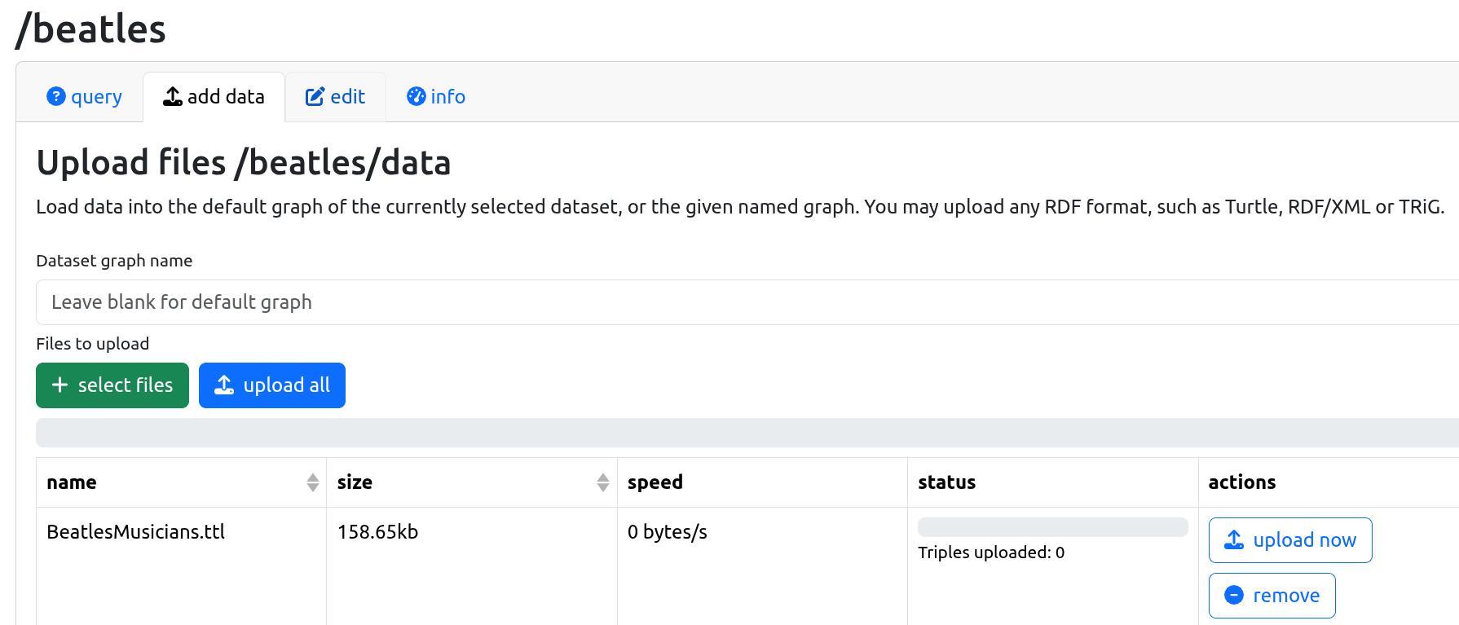Sort by size using the column arrows
Viewport: 1459px width, 625px height.
602,482
